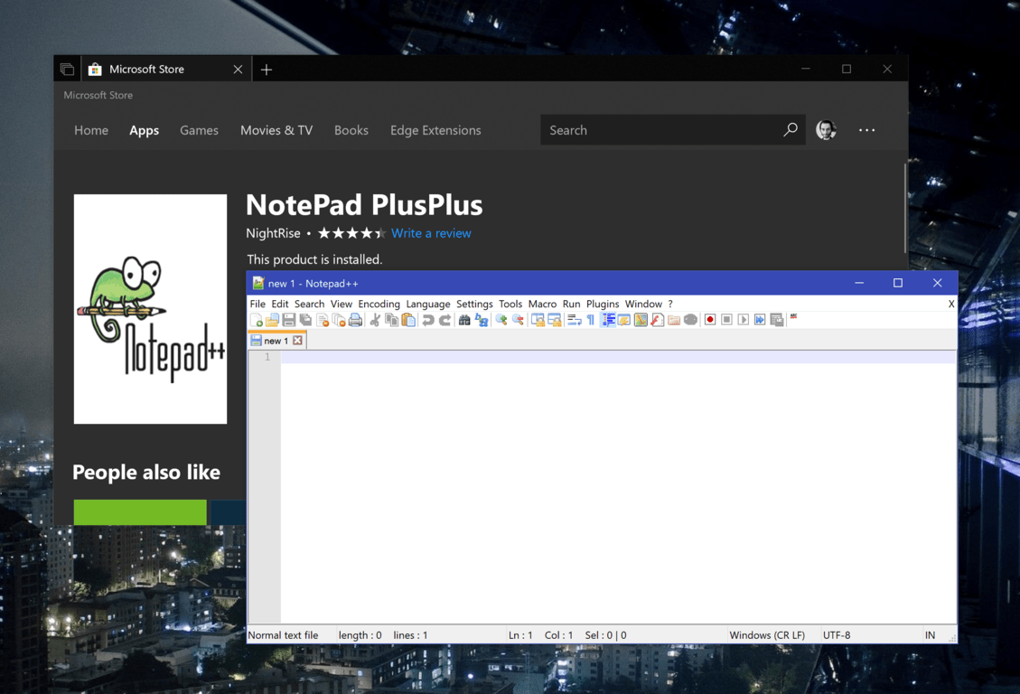Toggle Show All Characters pilcrow icon
The image size is (1020, 694).
click(591, 319)
